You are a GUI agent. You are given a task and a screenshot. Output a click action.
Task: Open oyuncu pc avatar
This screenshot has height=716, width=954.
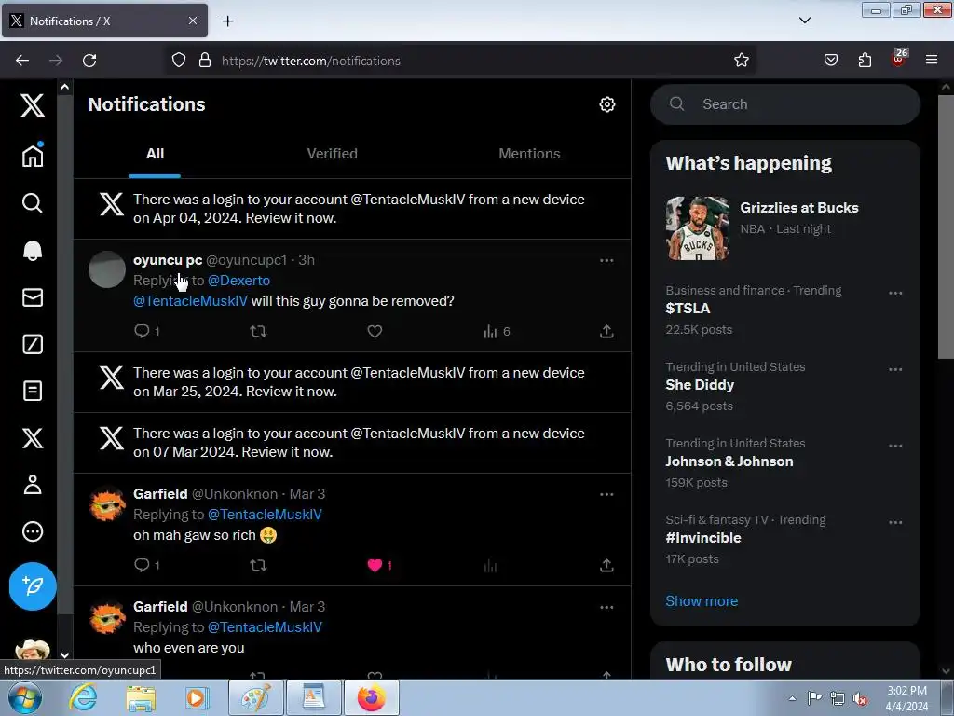pyautogui.click(x=107, y=269)
